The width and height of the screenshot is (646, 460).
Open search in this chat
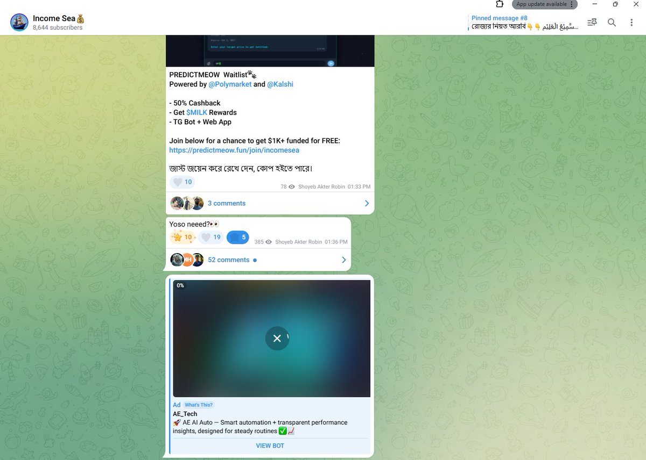point(612,23)
